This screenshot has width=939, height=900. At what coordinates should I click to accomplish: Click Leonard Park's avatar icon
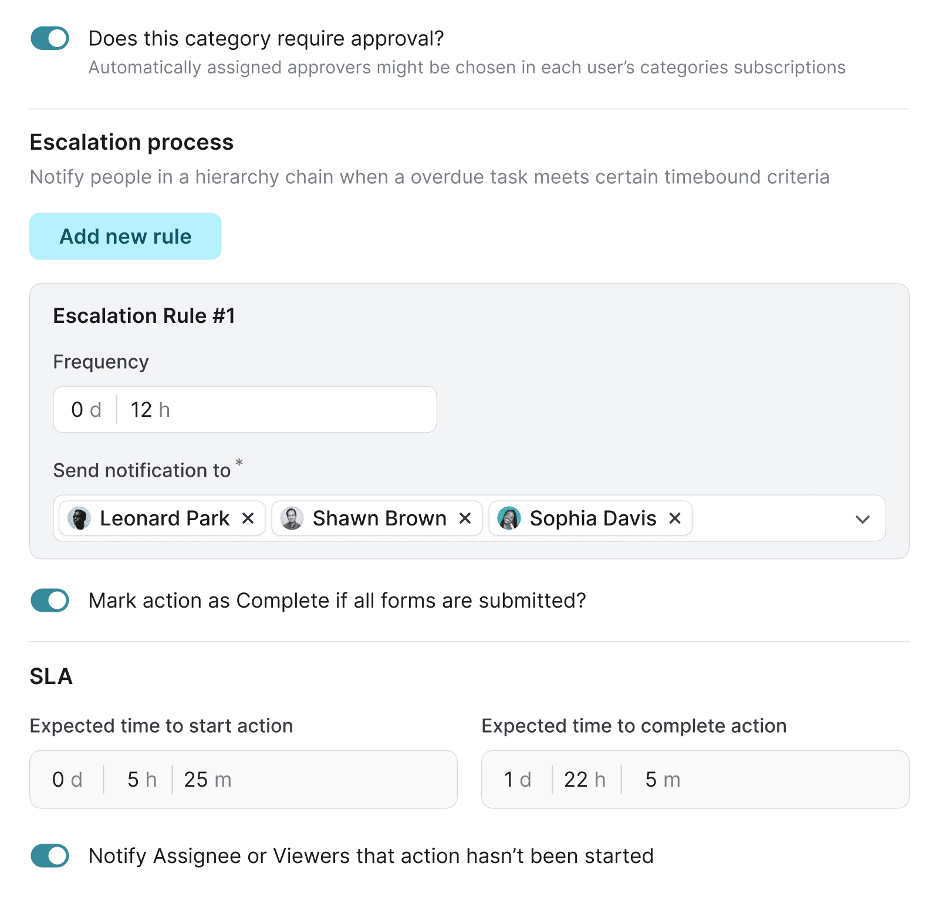[79, 518]
